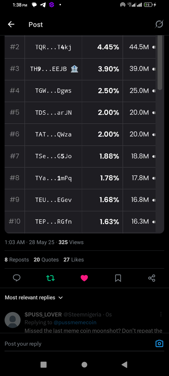Open the @pussmemecoin mention link

[x=75, y=322]
